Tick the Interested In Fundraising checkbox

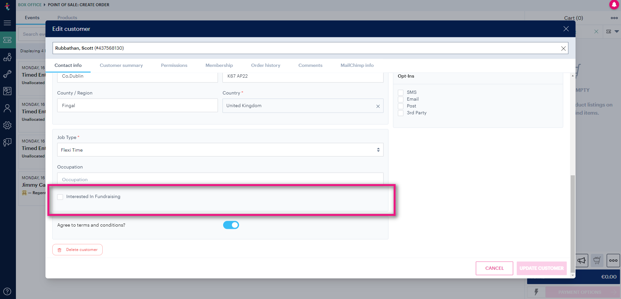[60, 197]
